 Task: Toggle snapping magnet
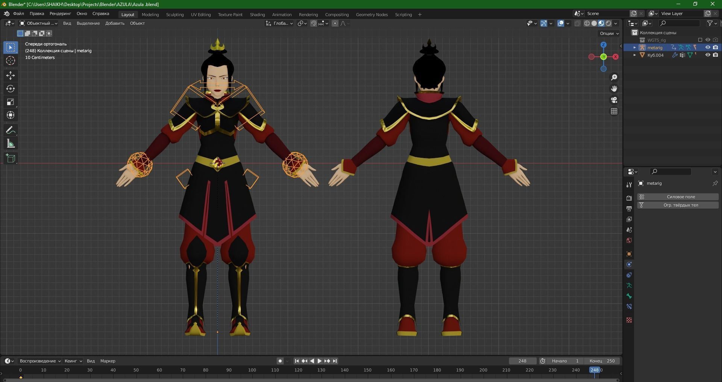[x=313, y=23]
